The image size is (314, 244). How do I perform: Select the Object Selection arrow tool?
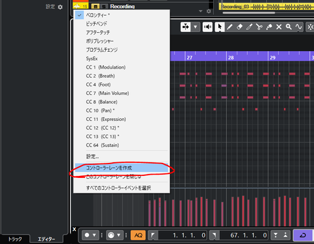[x=220, y=27]
